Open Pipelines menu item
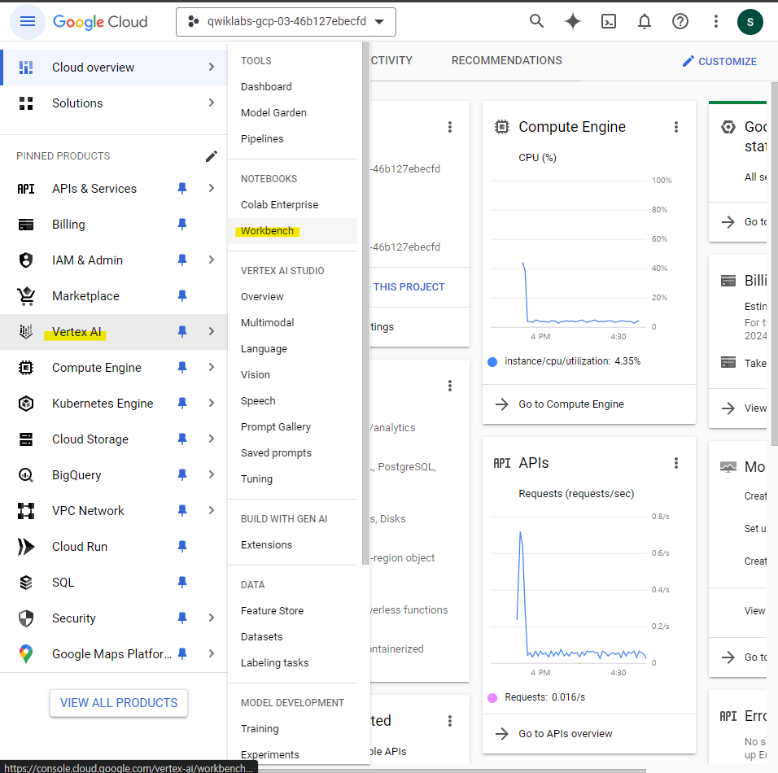Image resolution: width=778 pixels, height=773 pixels. pyautogui.click(x=292, y=139)
